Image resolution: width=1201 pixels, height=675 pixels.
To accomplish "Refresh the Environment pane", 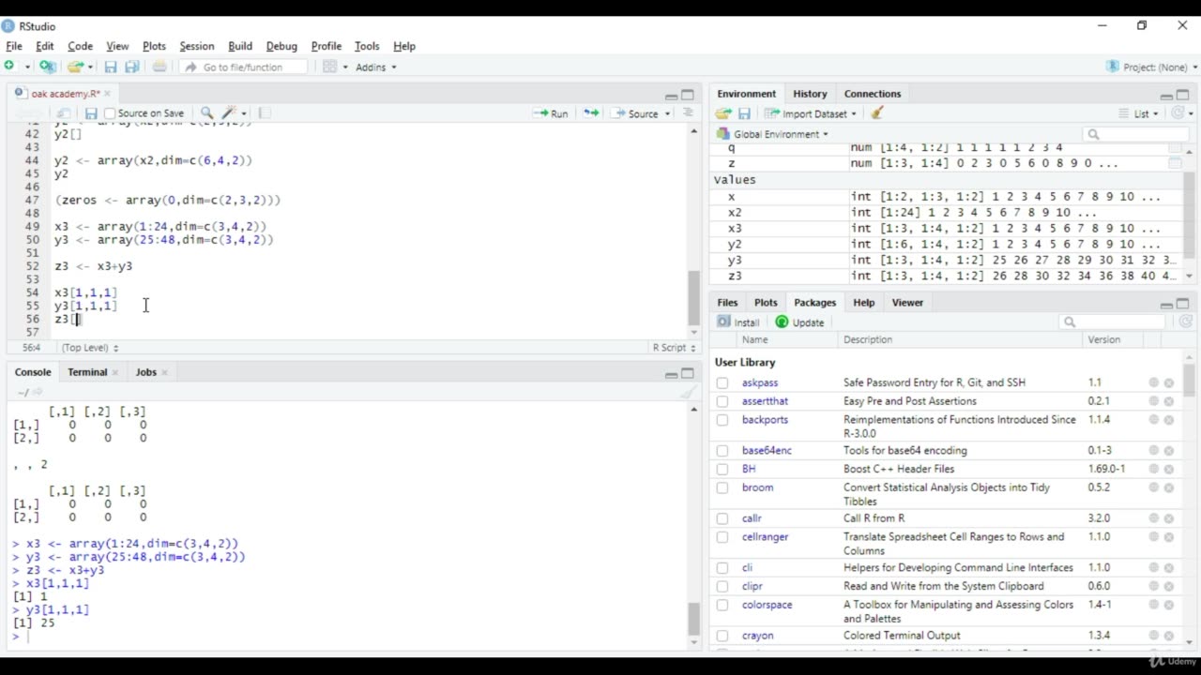I will coord(1178,113).
